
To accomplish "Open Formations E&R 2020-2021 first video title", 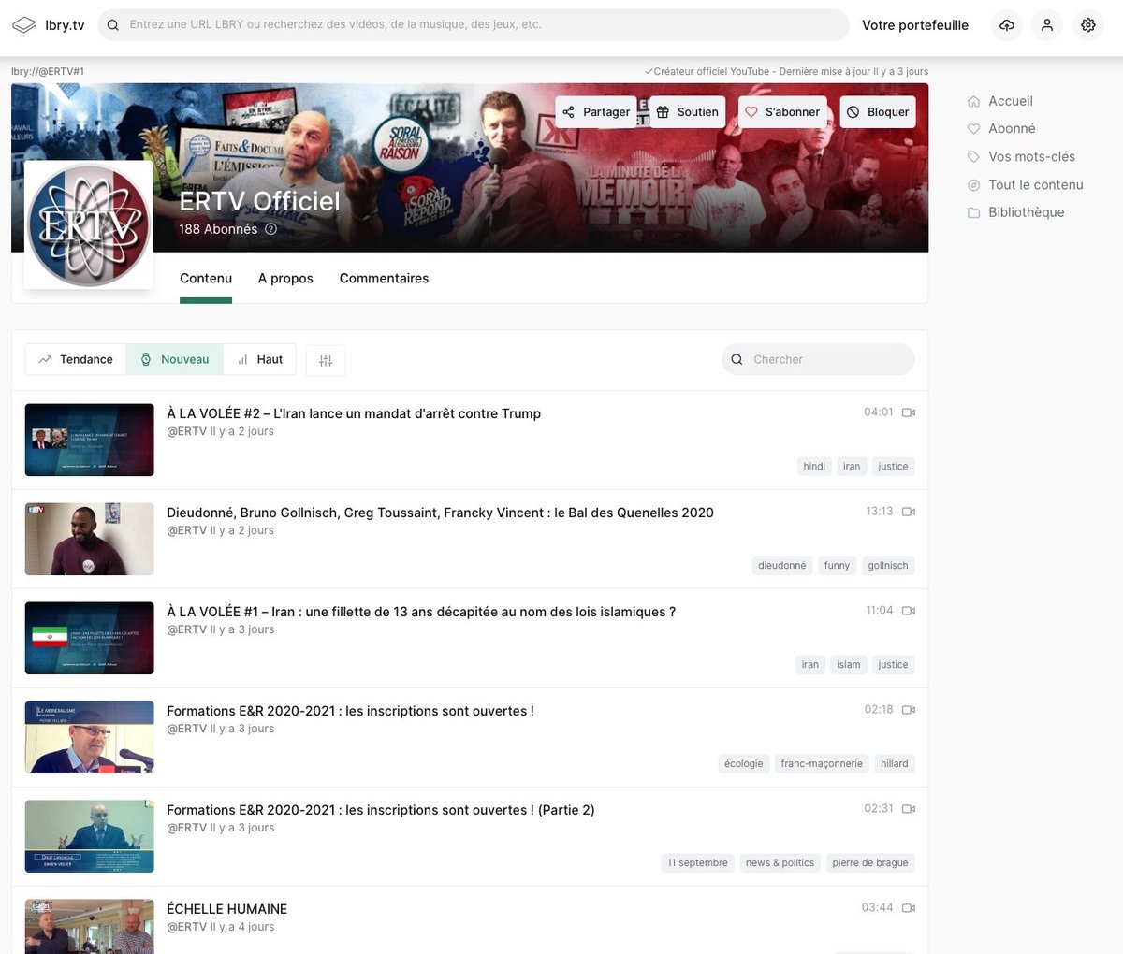I will tap(350, 711).
